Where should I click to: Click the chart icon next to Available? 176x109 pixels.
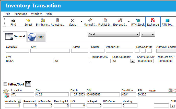click(x=19, y=101)
